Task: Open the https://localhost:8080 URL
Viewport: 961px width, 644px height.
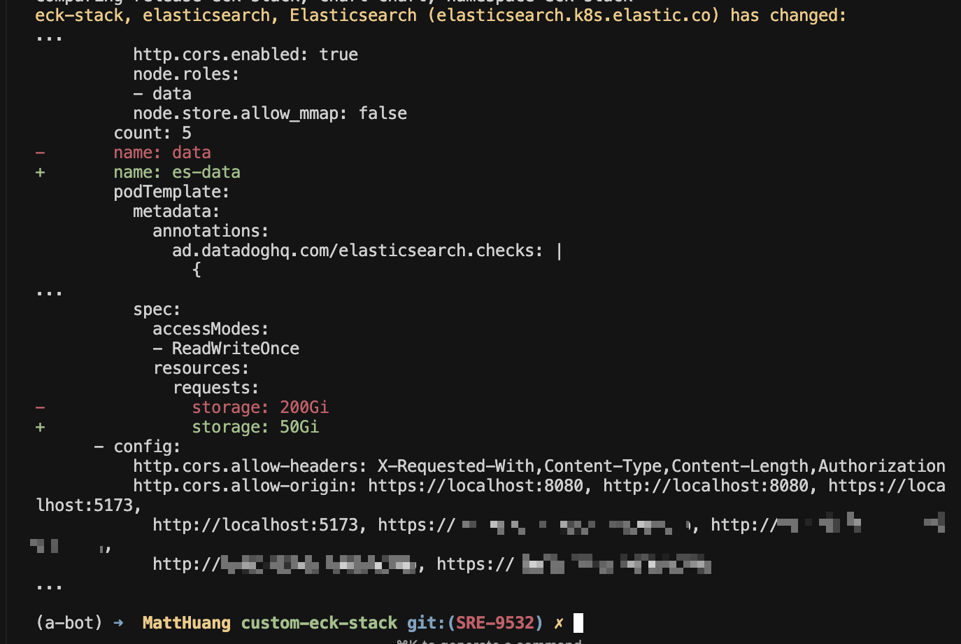Action: click(x=476, y=486)
